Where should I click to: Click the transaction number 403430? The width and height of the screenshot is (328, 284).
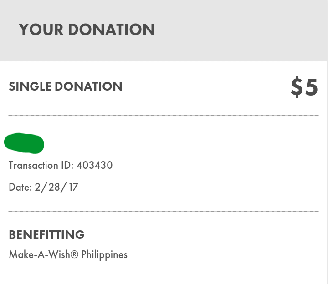pos(95,165)
